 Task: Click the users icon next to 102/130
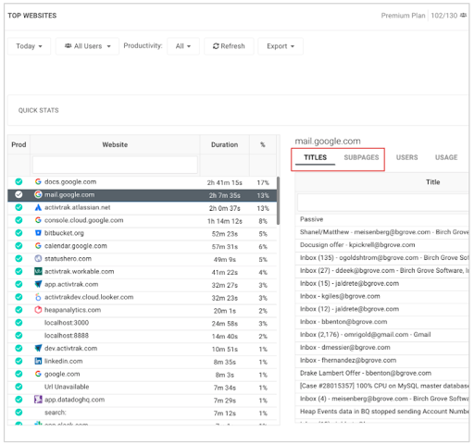pyautogui.click(x=463, y=15)
